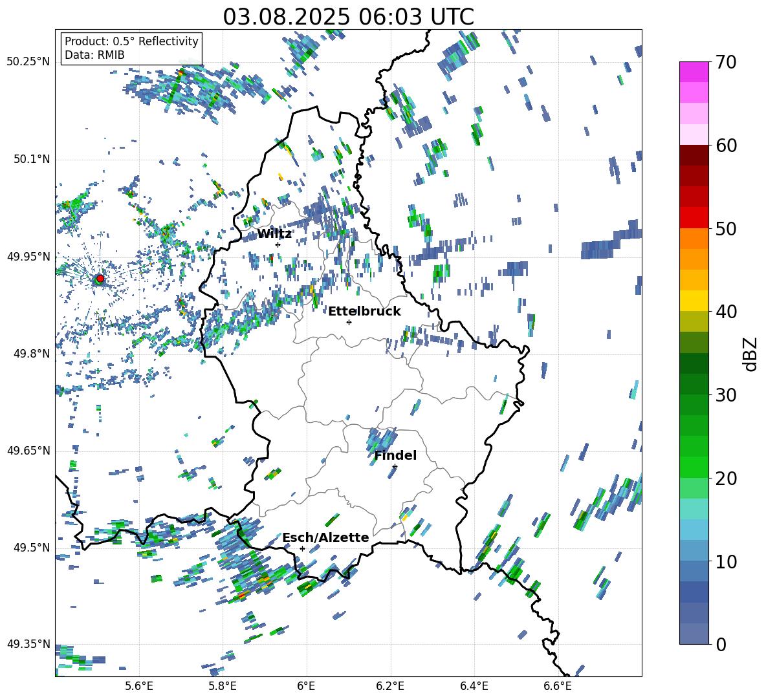Click the Data: RMIB text

click(x=94, y=55)
